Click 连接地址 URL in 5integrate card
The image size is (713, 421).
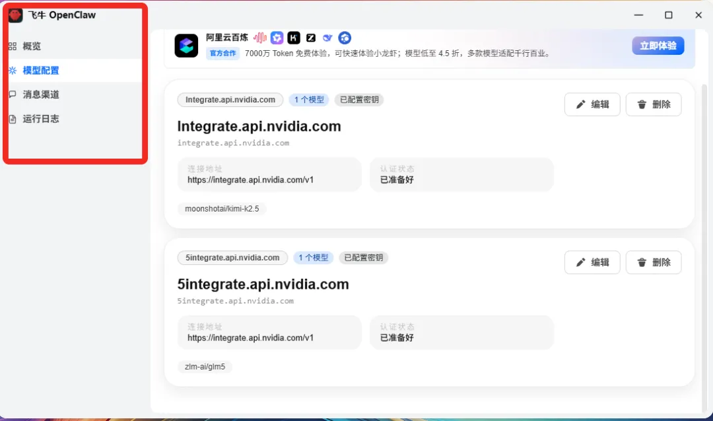251,338
